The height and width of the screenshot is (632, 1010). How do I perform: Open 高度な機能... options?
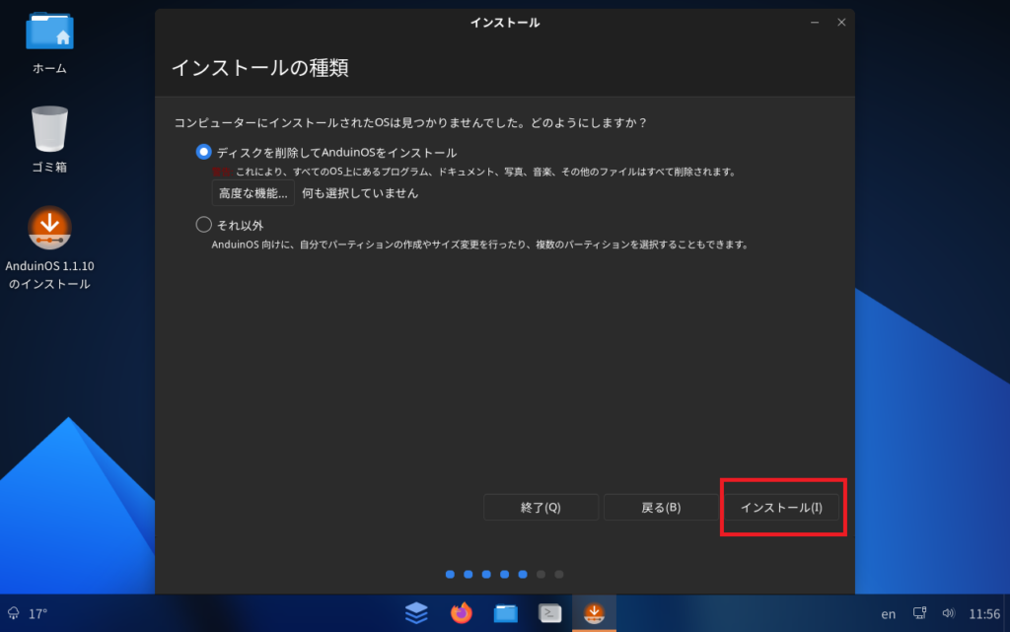tap(253, 193)
